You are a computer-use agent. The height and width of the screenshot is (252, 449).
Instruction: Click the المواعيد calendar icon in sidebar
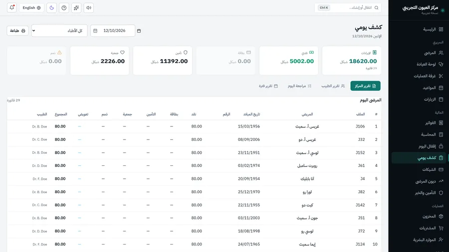[441, 88]
